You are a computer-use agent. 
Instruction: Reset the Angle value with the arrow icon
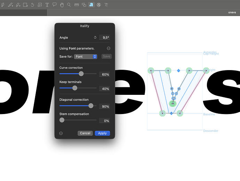[95, 37]
